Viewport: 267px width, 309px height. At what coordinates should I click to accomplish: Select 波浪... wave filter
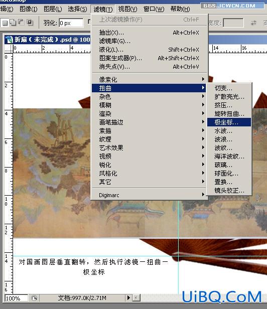tap(229, 139)
